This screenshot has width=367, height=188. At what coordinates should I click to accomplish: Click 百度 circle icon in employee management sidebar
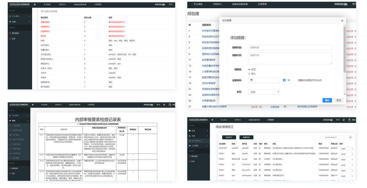coord(190,161)
